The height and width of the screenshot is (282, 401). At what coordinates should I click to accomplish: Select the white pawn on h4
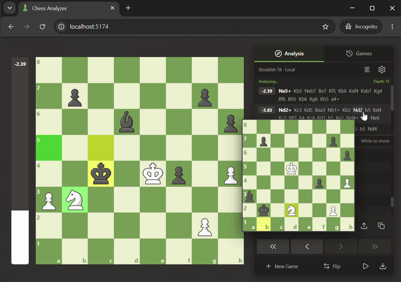[x=231, y=174]
